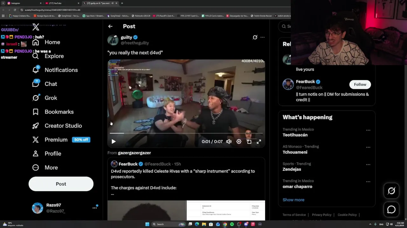Click the Grok icon on guilty's post
Image resolution: width=407 pixels, height=228 pixels.
tap(255, 37)
